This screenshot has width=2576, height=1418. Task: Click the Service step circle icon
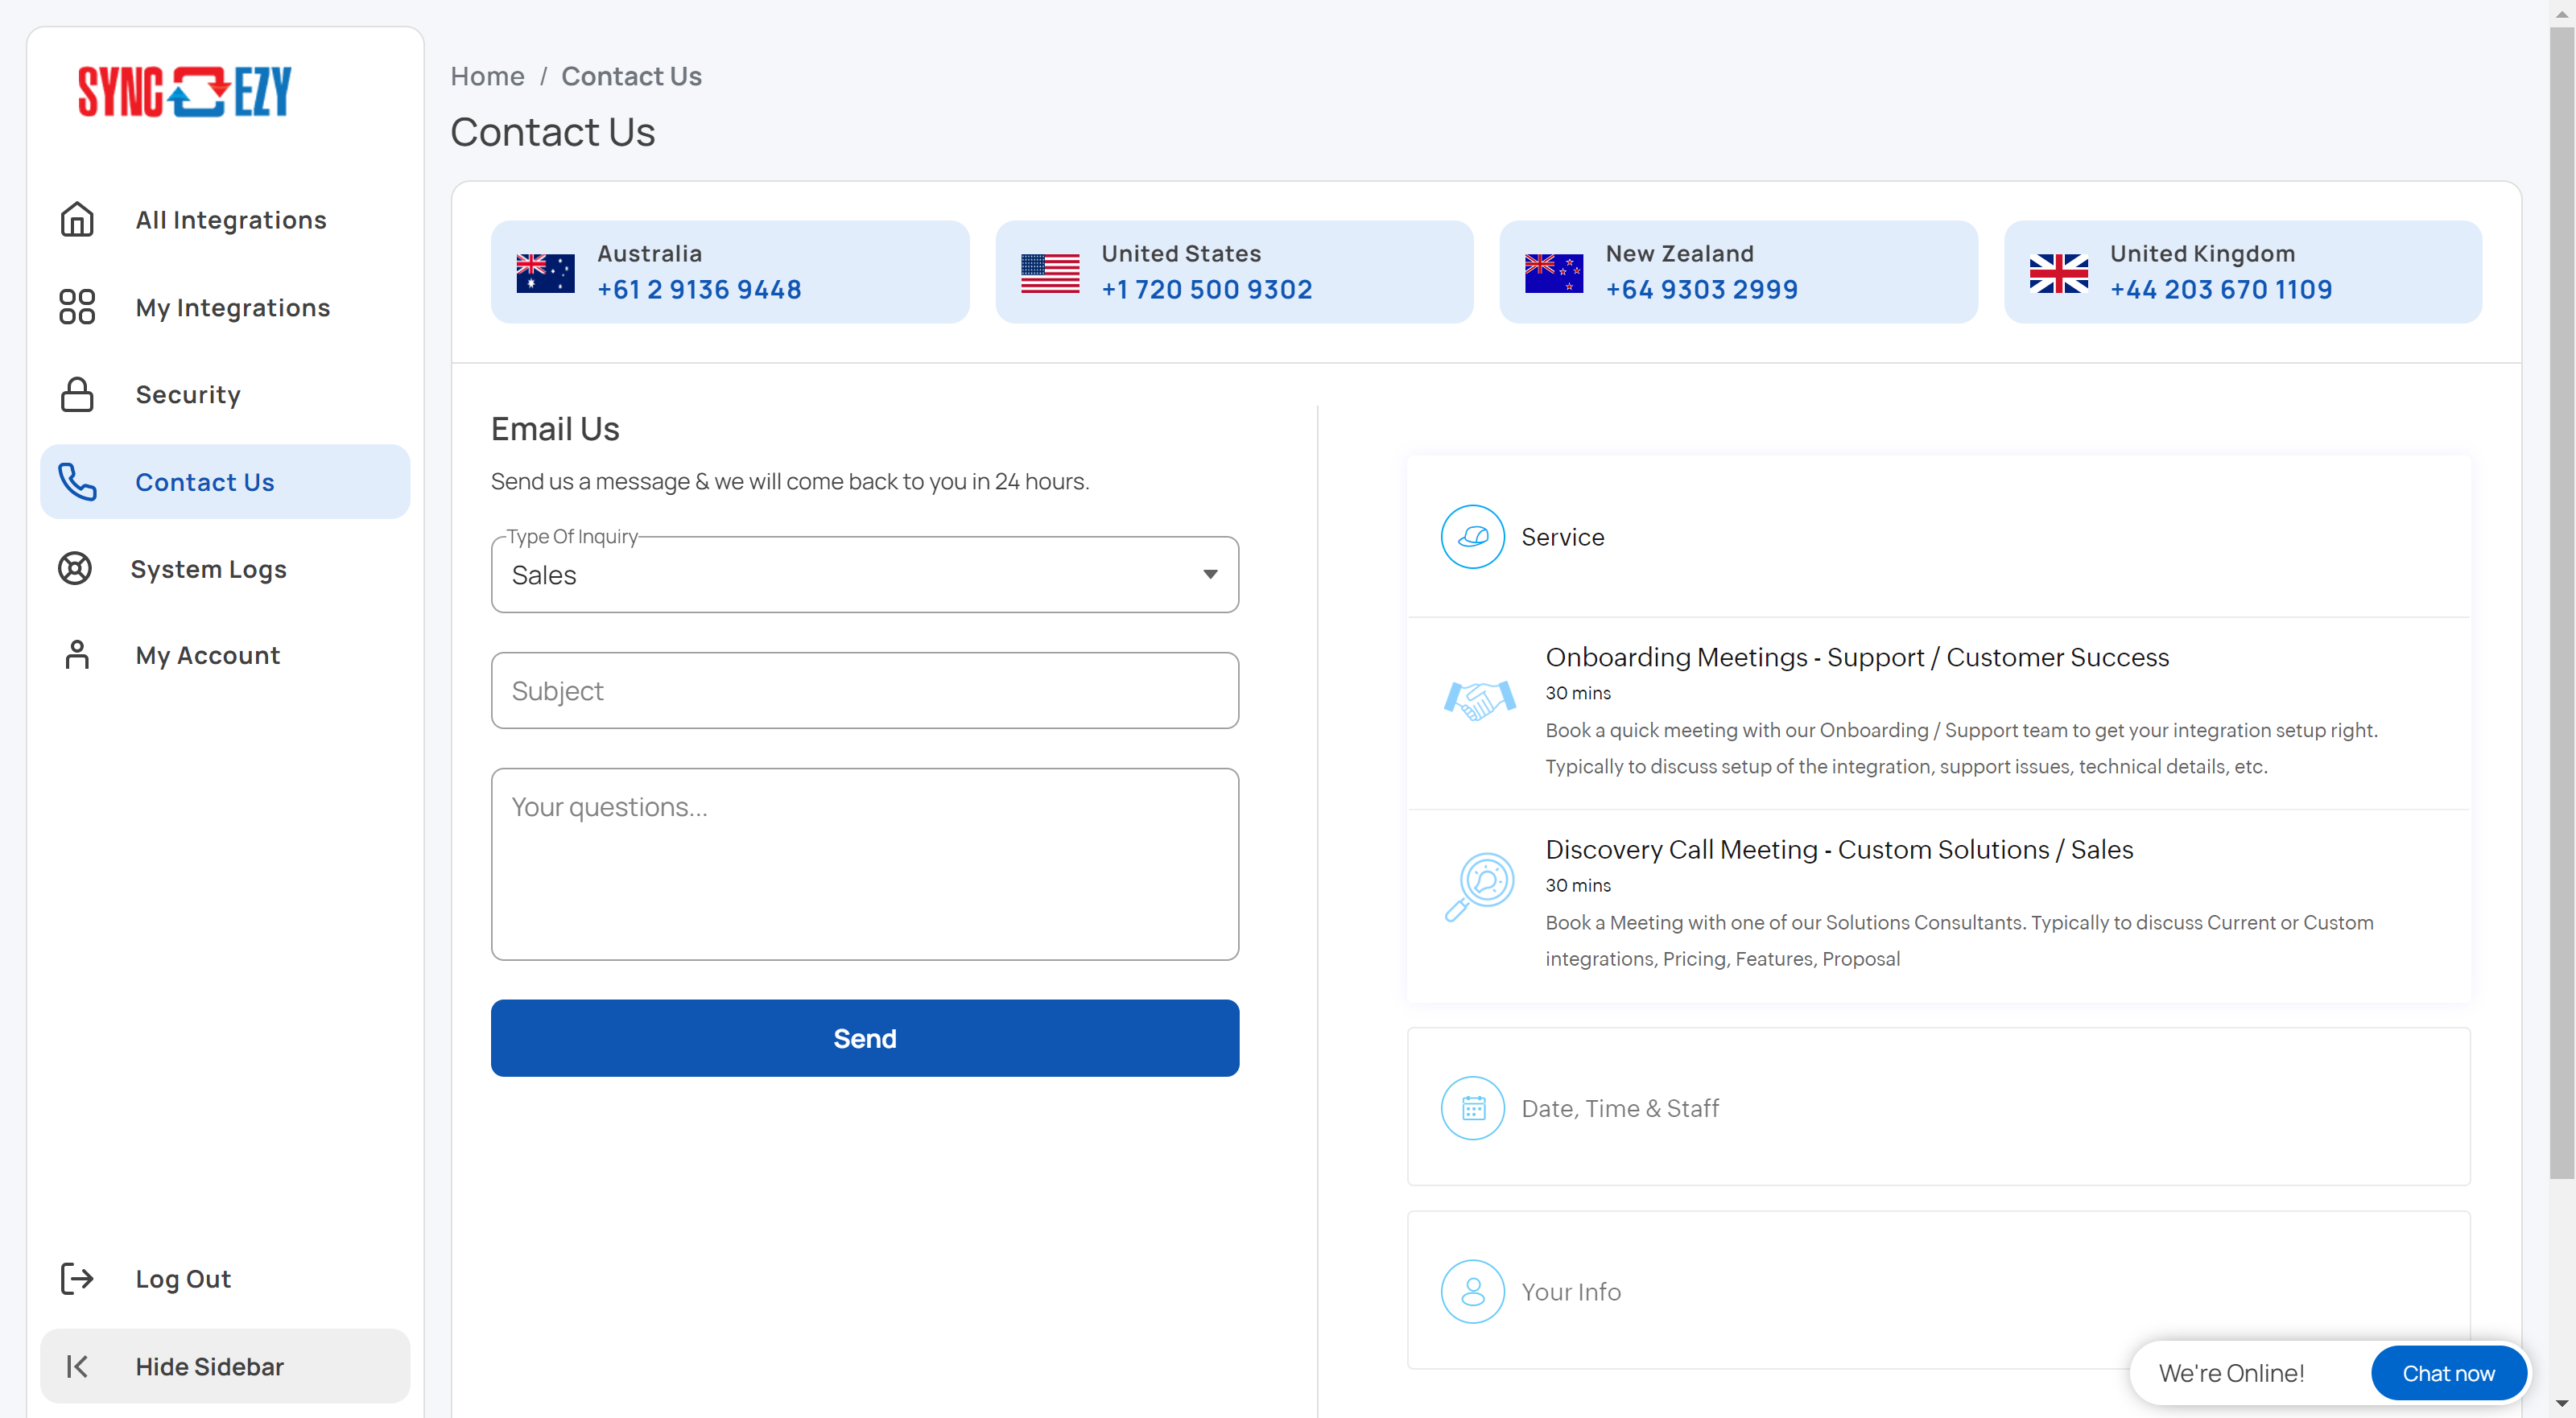coord(1472,537)
